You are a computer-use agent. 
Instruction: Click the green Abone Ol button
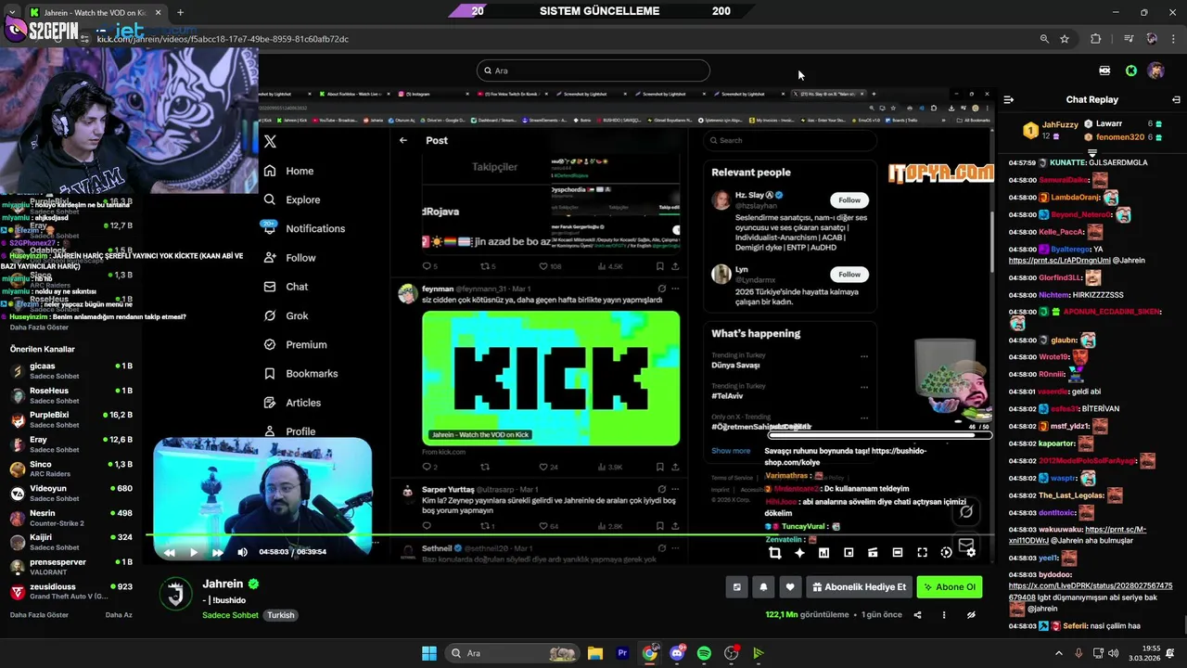pyautogui.click(x=950, y=587)
